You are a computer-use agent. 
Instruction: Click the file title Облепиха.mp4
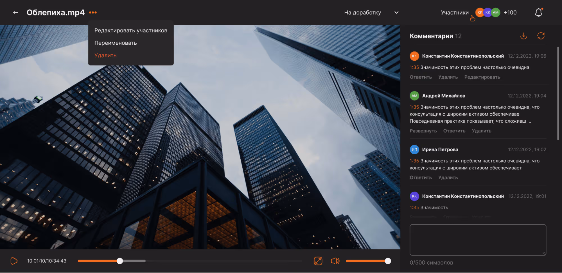pyautogui.click(x=56, y=12)
